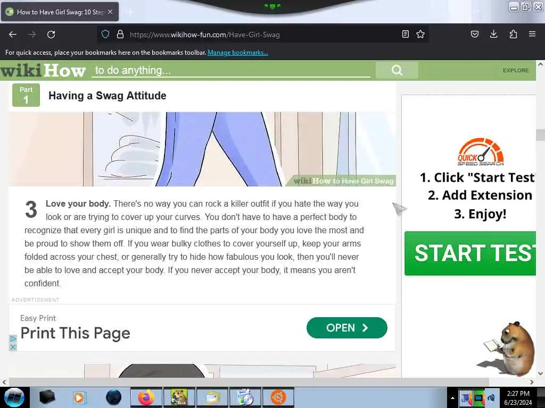This screenshot has width=545, height=408.
Task: View site security padlock information
Action: [120, 35]
